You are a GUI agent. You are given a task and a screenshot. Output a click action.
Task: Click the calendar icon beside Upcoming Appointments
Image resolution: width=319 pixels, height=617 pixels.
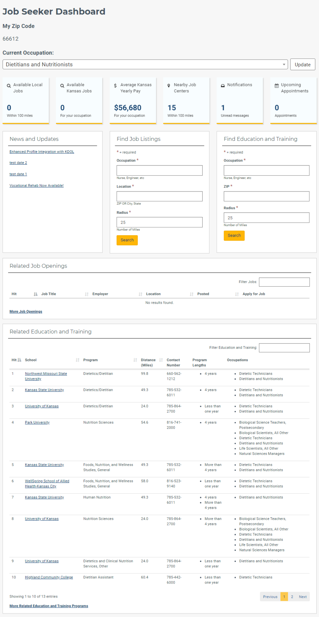277,86
